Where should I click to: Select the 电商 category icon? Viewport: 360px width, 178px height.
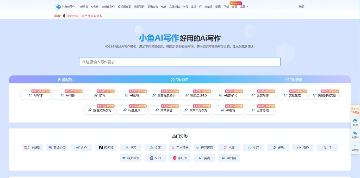pyautogui.click(x=225, y=147)
